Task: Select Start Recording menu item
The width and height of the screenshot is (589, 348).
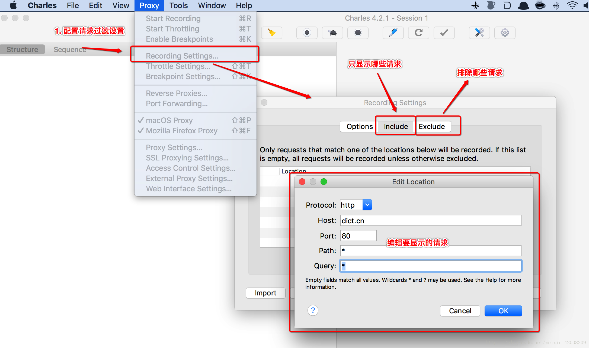Action: click(x=195, y=18)
